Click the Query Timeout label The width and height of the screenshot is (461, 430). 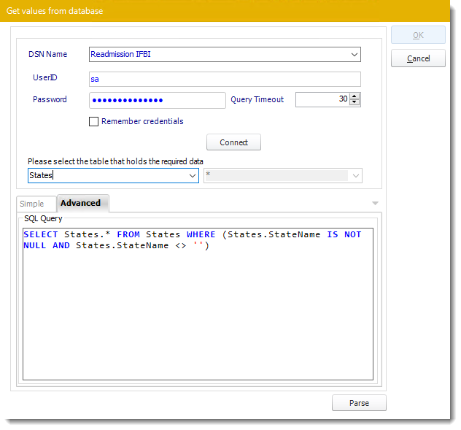(x=257, y=99)
